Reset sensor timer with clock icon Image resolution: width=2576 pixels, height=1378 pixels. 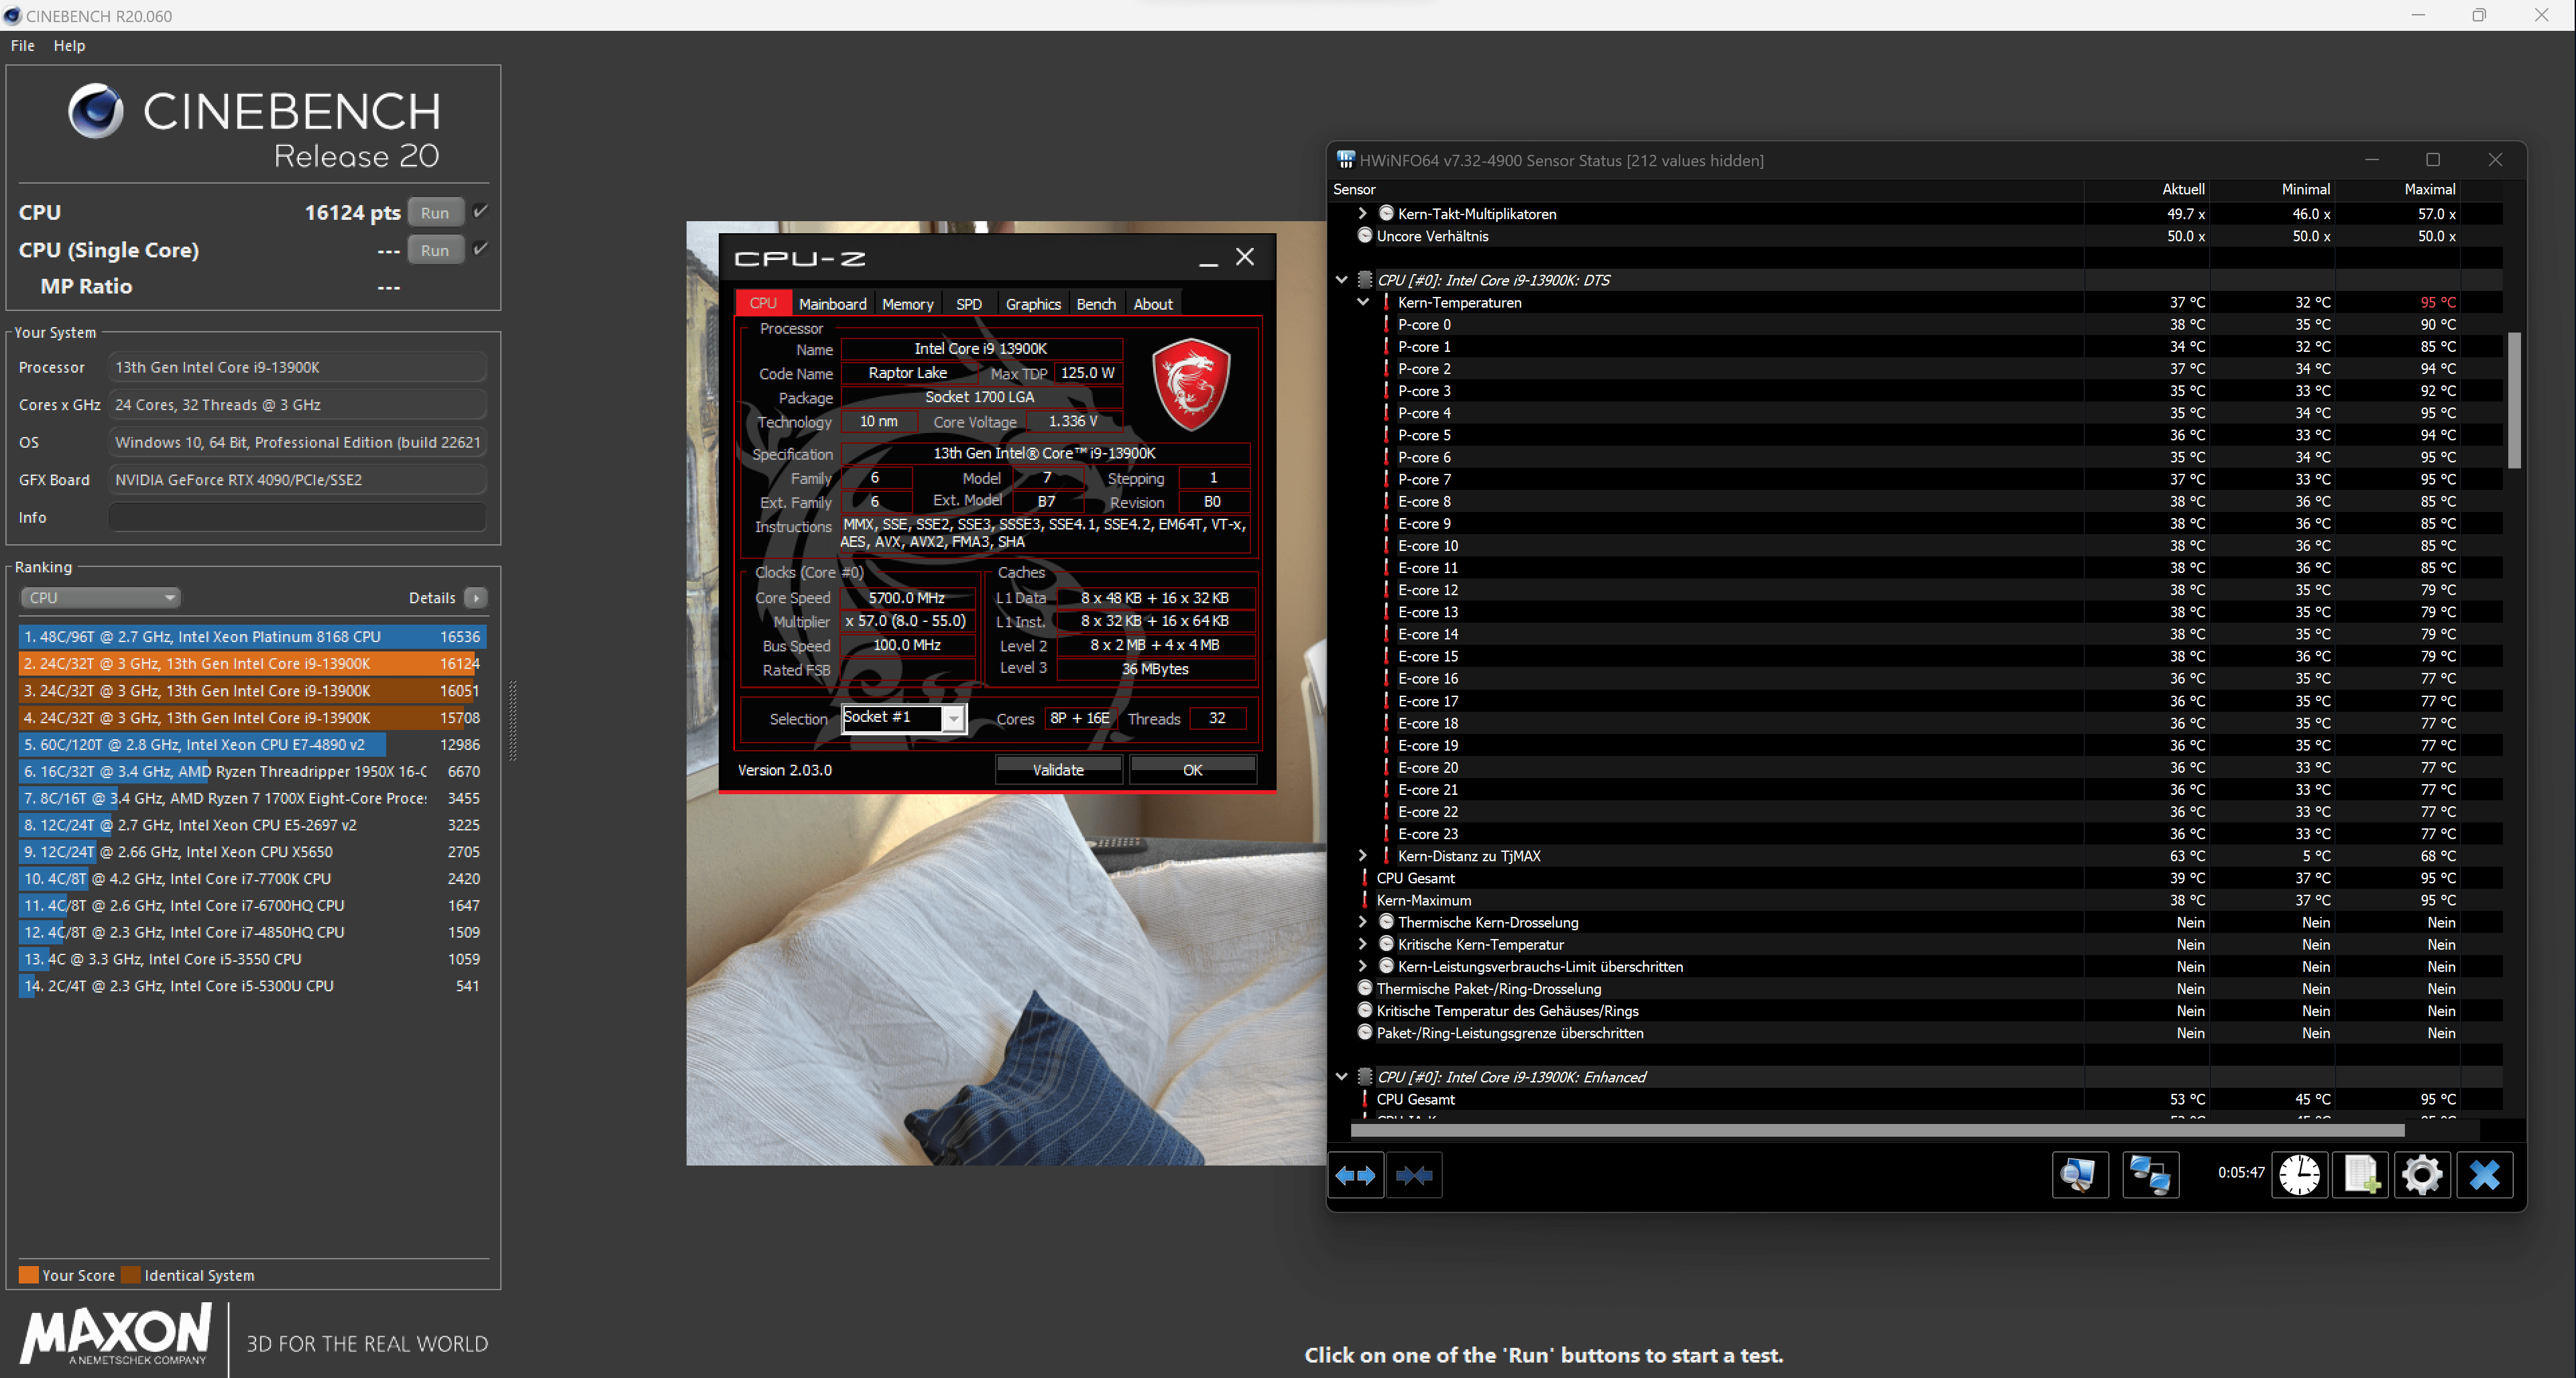(2299, 1175)
